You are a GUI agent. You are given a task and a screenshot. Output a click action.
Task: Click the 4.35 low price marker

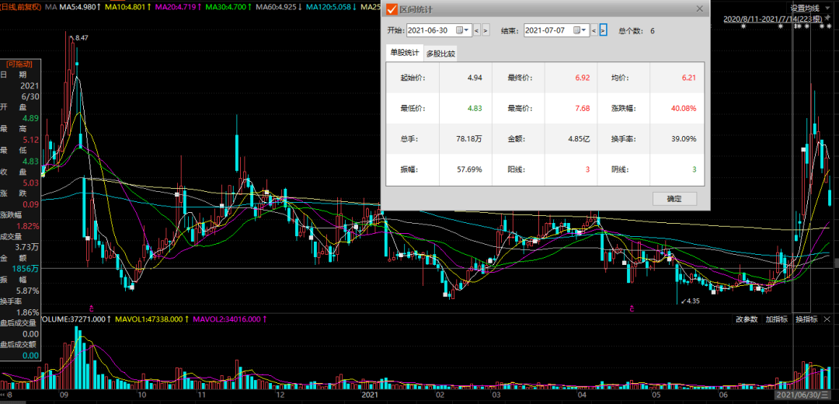coord(692,301)
